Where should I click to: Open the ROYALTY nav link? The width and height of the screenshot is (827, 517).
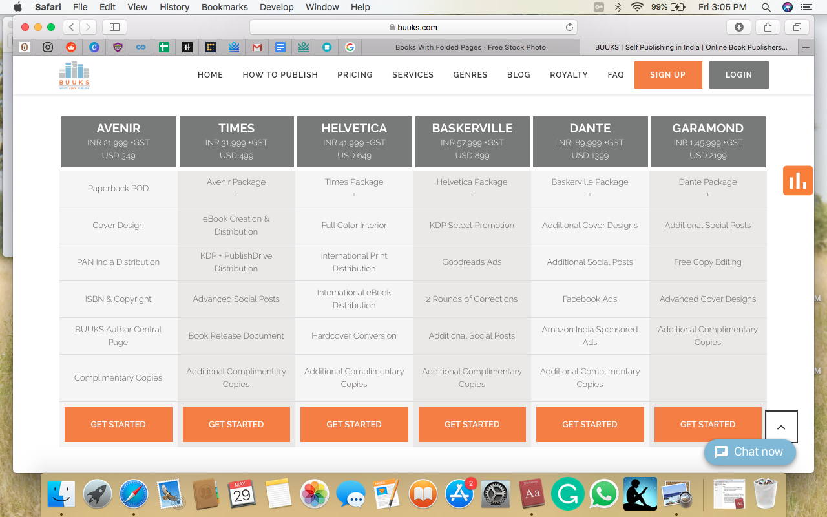point(569,75)
